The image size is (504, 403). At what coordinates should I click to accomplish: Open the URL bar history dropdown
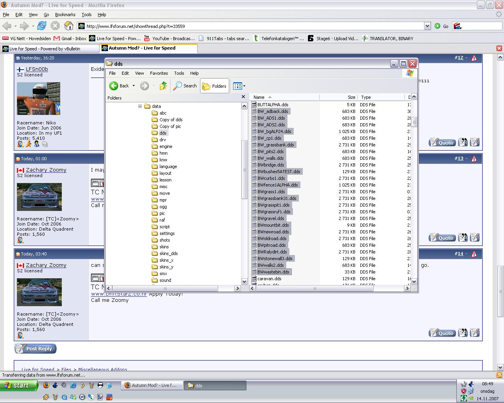pyautogui.click(x=427, y=26)
